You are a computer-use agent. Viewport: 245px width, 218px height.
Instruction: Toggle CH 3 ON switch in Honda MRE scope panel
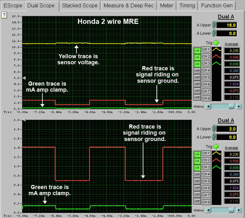point(197,64)
